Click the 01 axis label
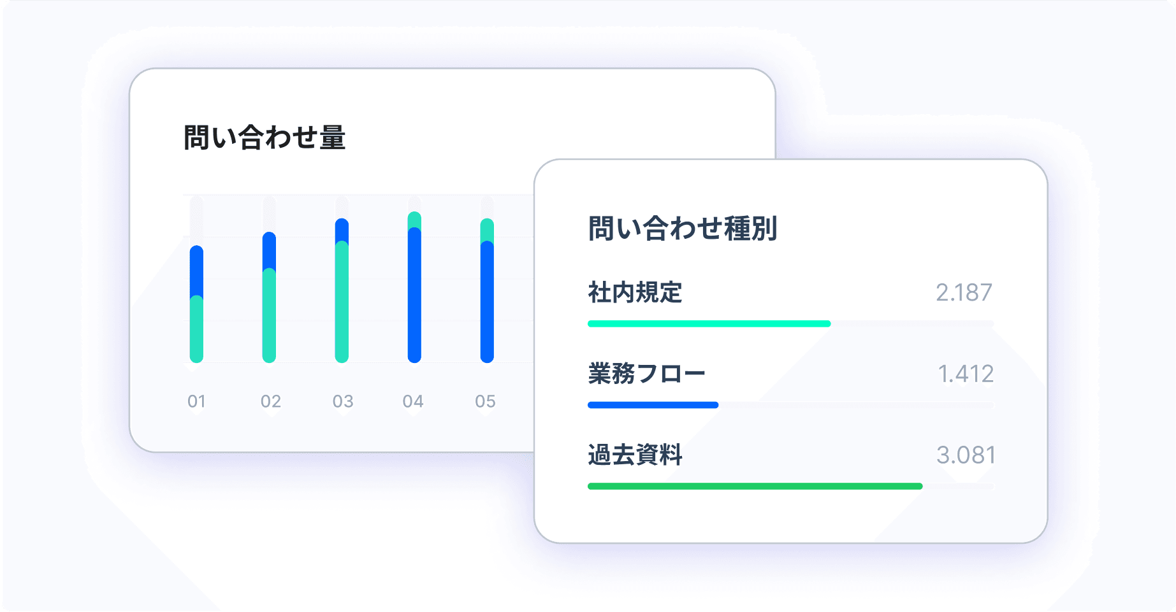The image size is (1176, 612). pos(196,401)
